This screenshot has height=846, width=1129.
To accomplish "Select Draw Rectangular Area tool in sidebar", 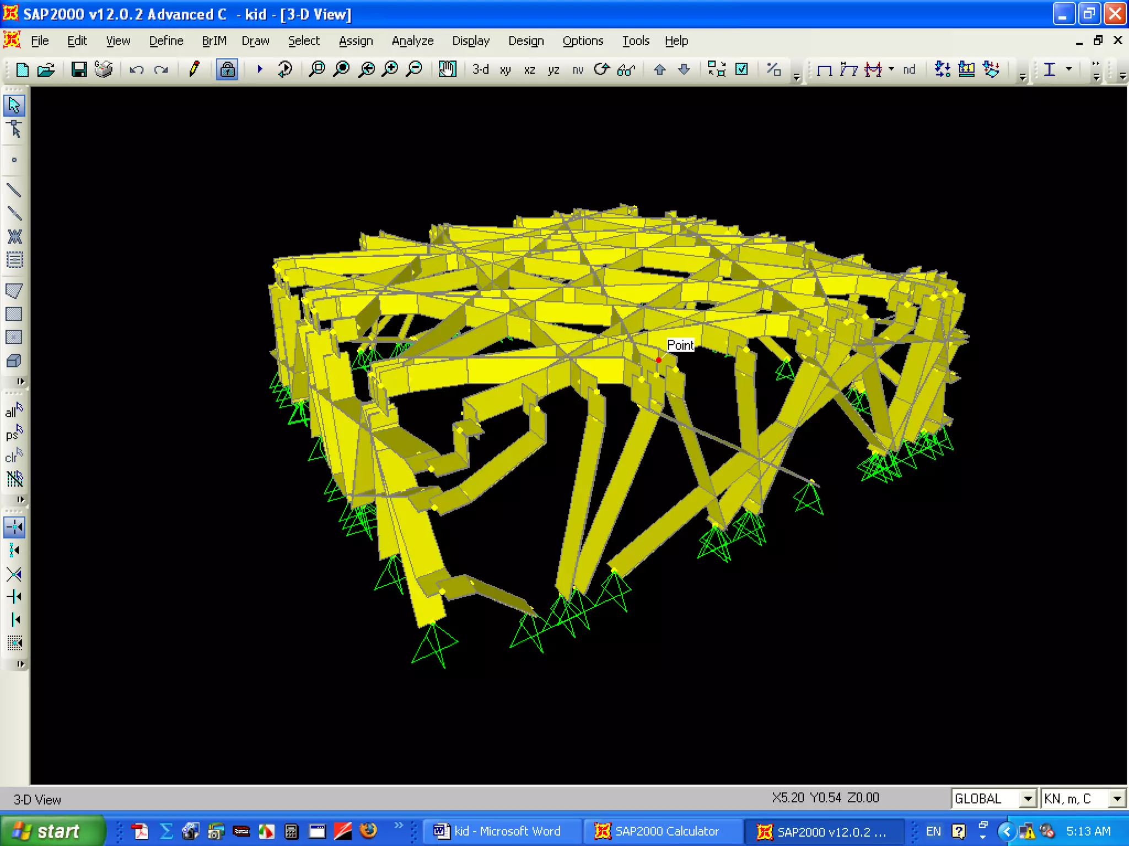I will (x=14, y=314).
